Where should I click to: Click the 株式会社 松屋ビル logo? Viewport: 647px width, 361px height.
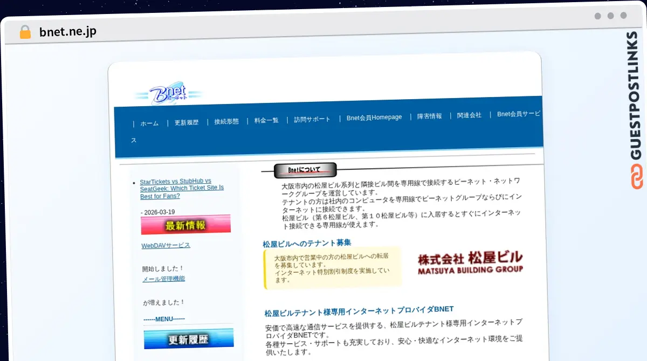[x=470, y=262]
